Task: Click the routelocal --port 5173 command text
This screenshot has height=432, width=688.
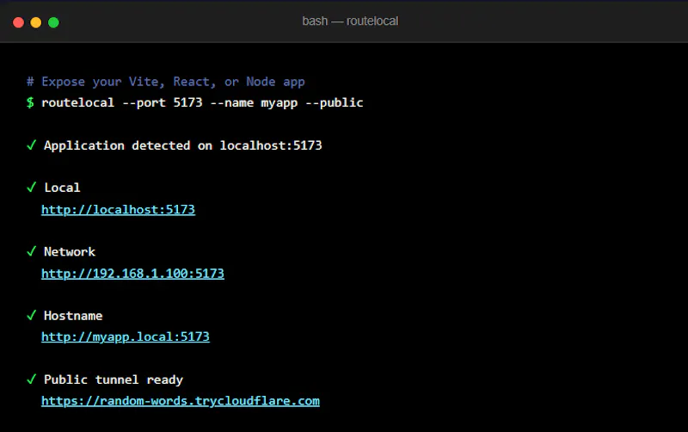Action: pyautogui.click(x=202, y=102)
